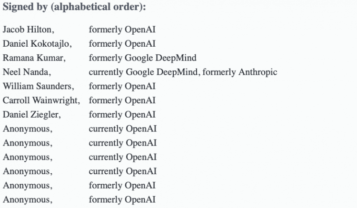Click 'formerly Google DeepMind' affiliation text
This screenshot has height=208, width=357.
point(142,58)
